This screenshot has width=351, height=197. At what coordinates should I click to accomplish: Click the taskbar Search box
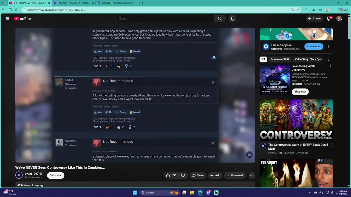pyautogui.click(x=160, y=193)
